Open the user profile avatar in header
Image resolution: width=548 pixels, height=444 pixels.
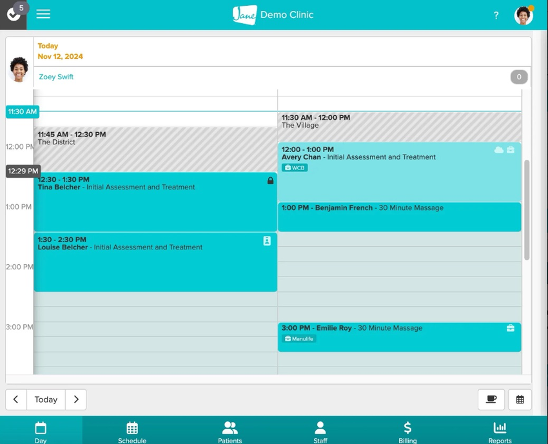click(524, 15)
